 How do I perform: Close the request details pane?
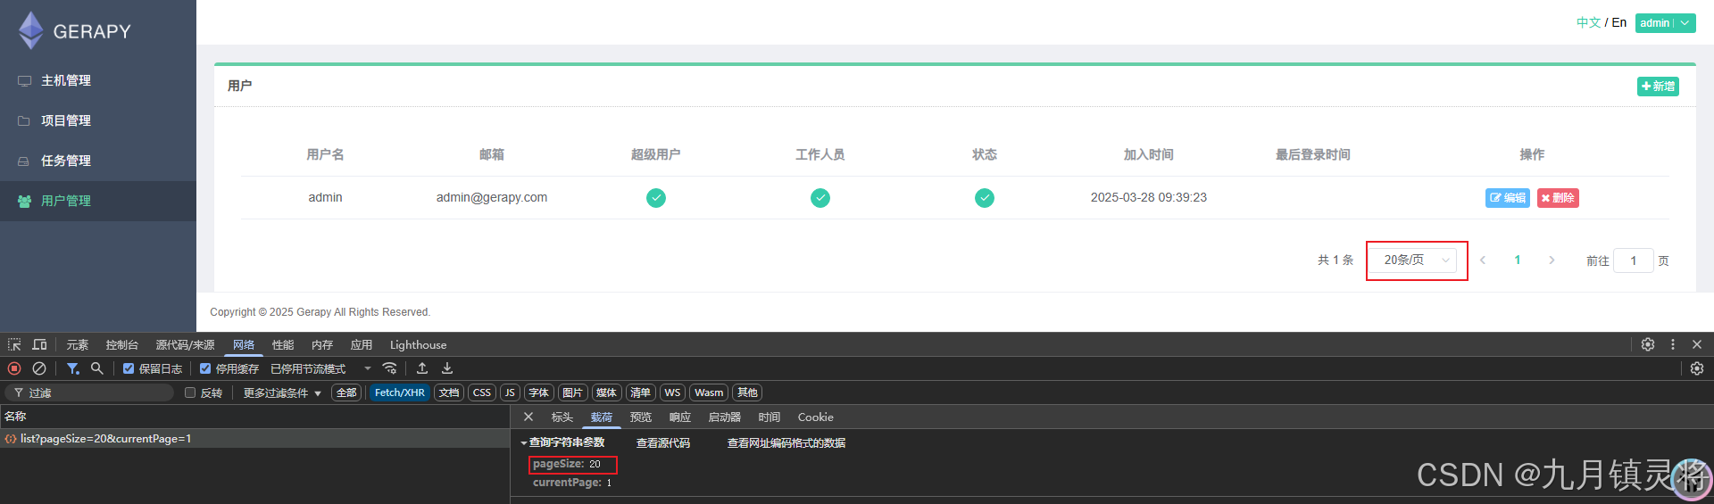click(x=528, y=417)
